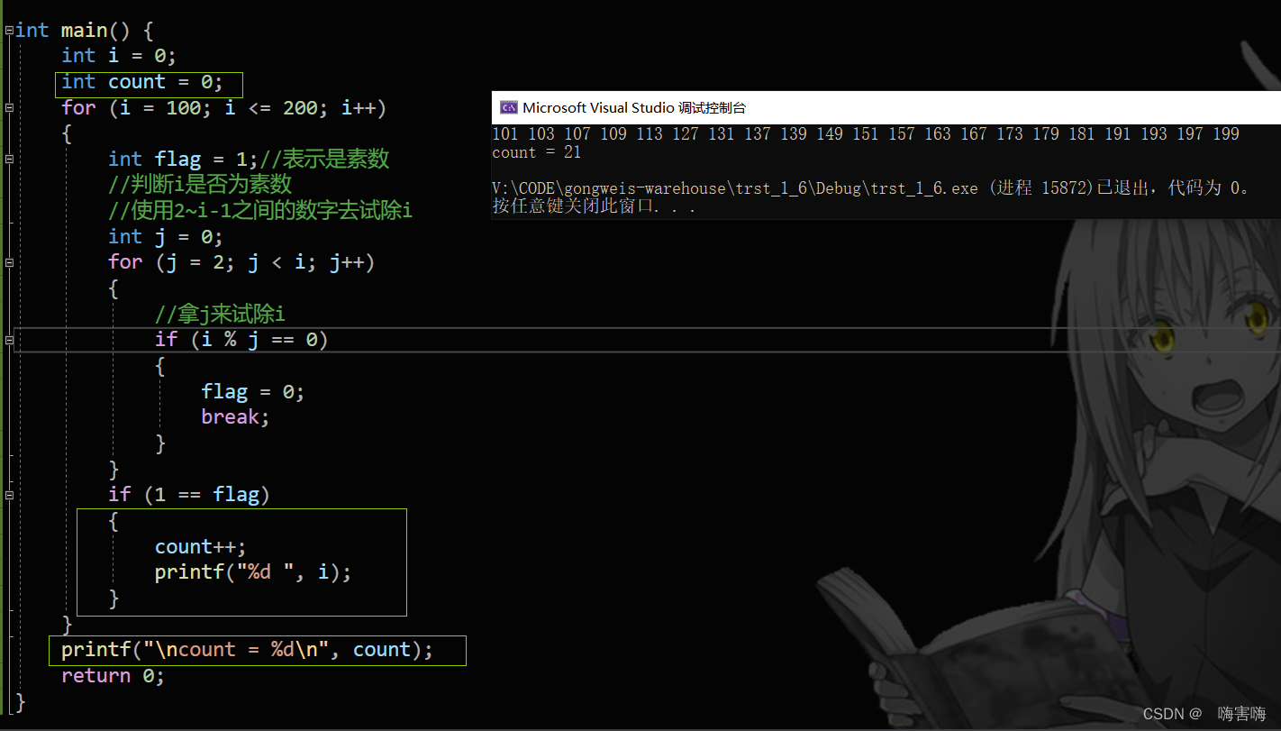Click the 'printf("\ncount = %d\n", count);' line
This screenshot has width=1281, height=731.
tap(248, 651)
